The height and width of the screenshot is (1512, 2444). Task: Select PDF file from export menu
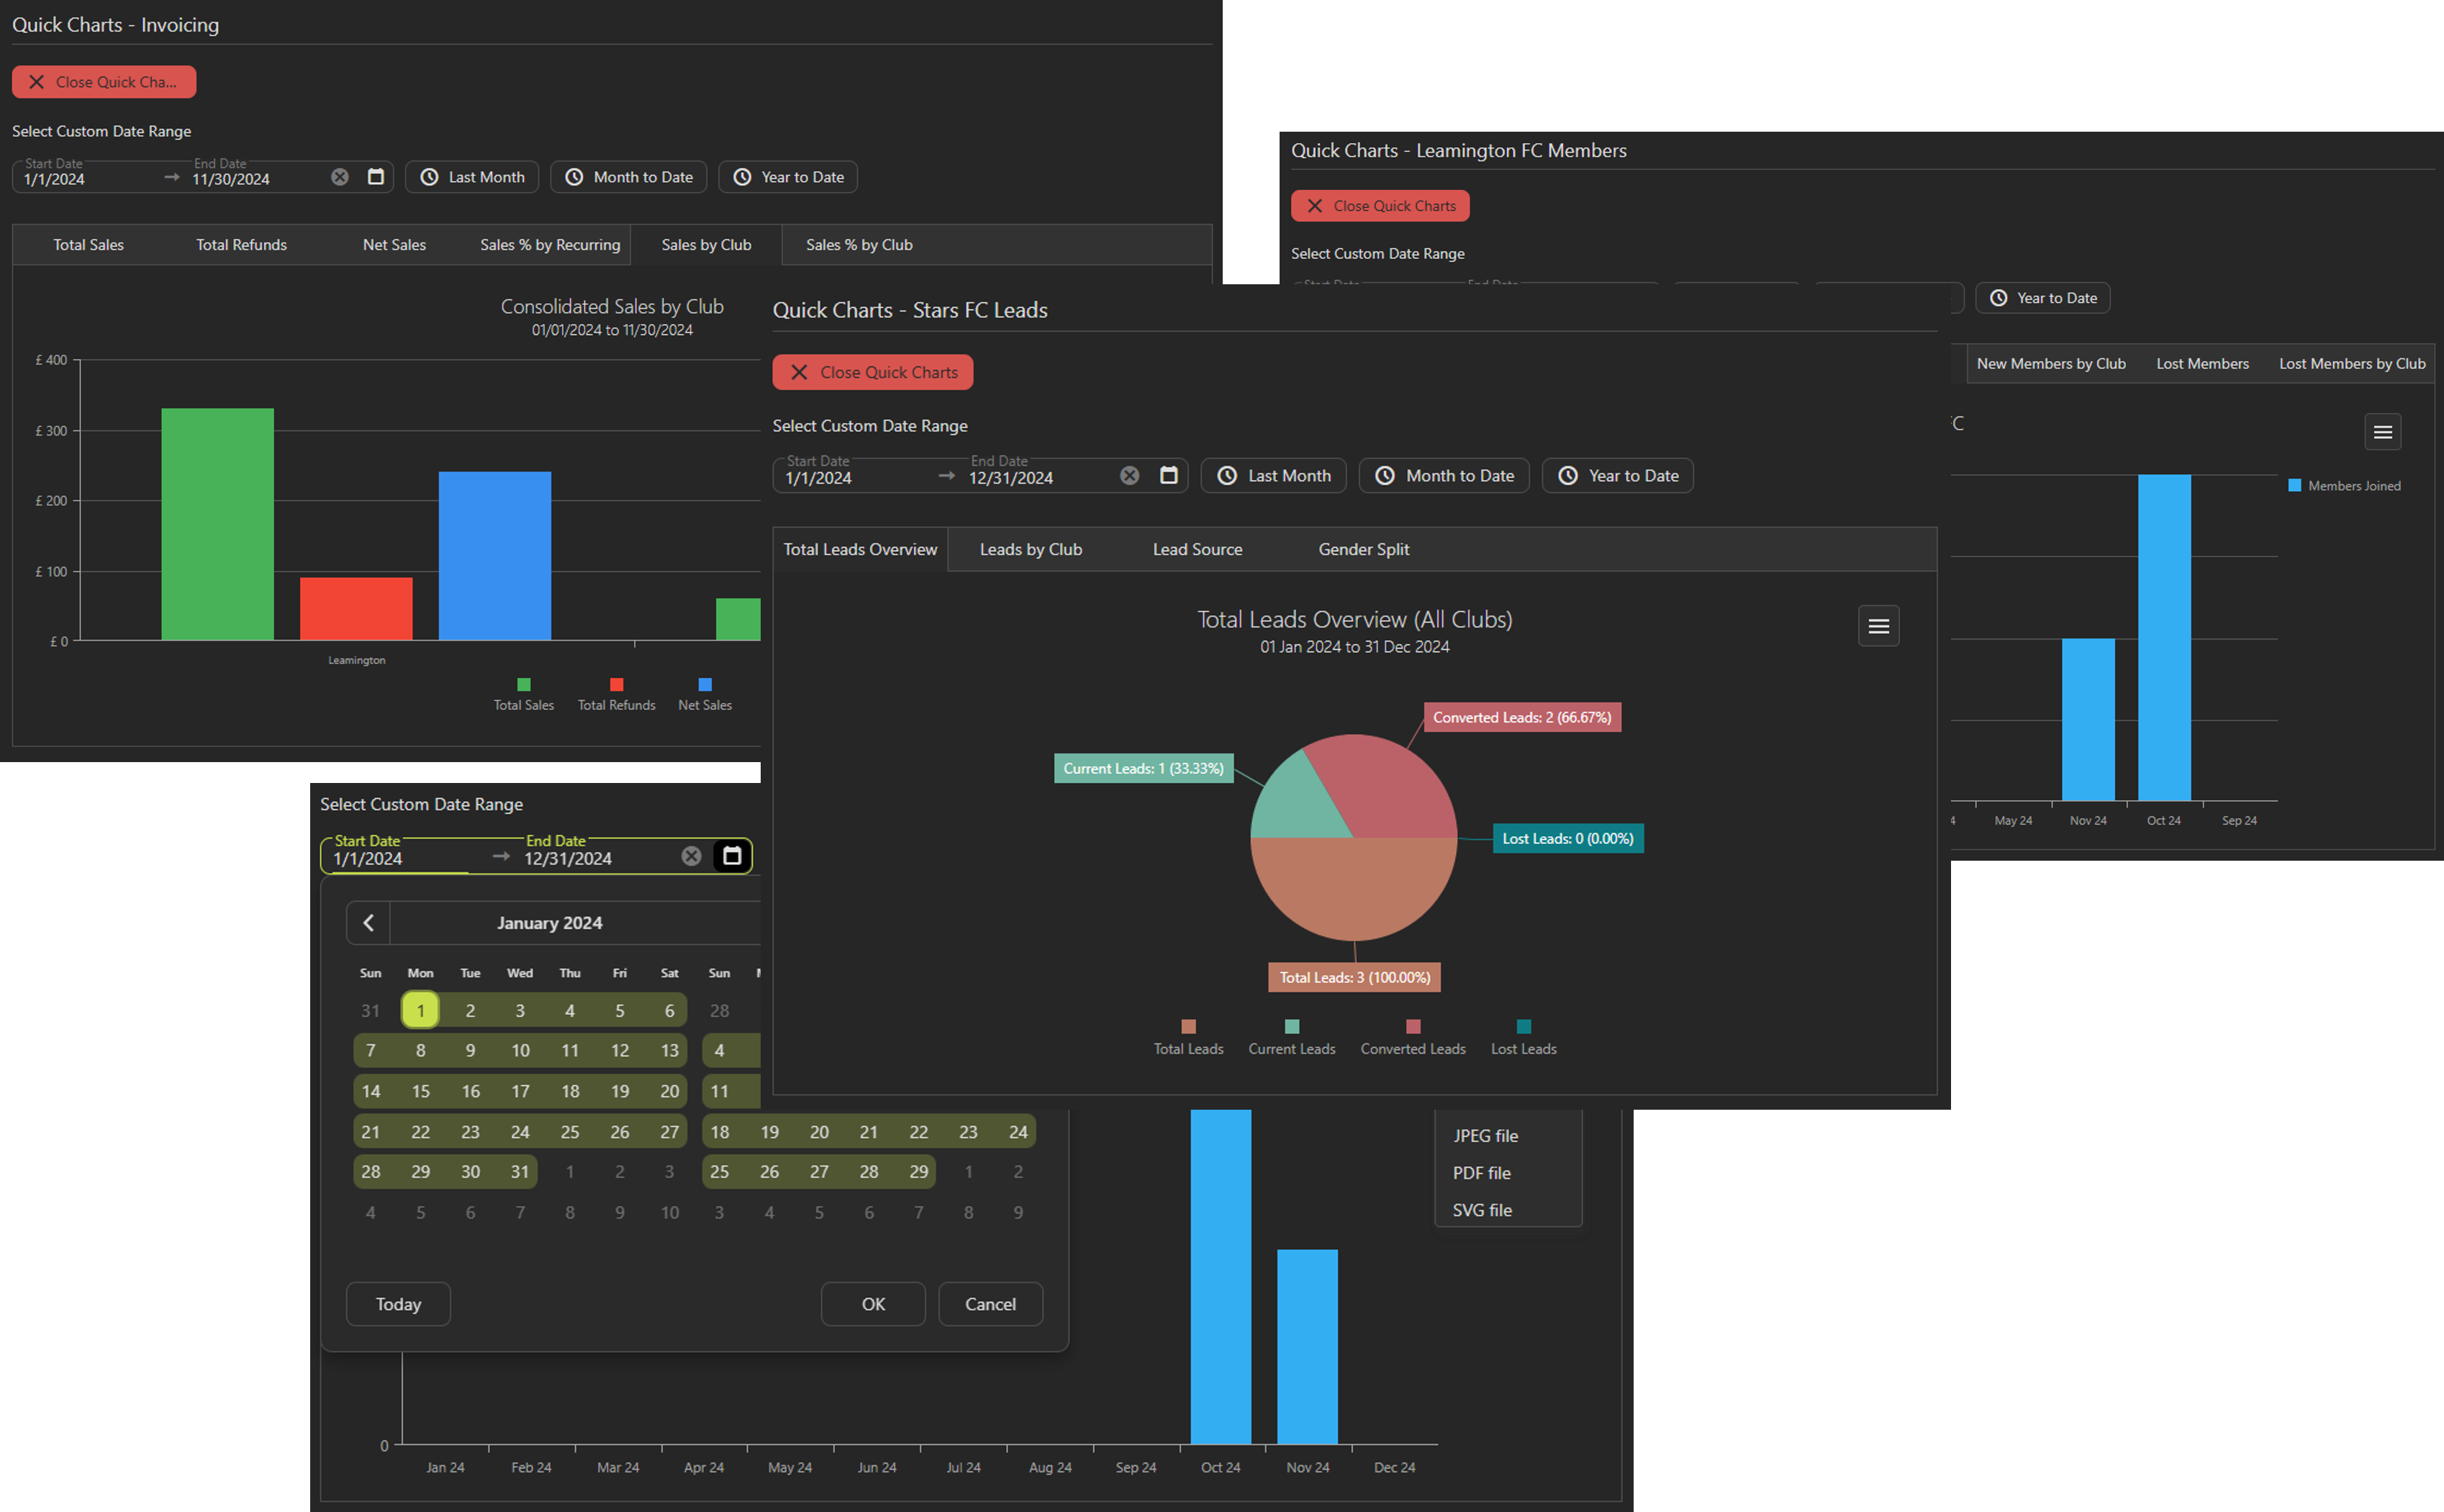[1481, 1172]
